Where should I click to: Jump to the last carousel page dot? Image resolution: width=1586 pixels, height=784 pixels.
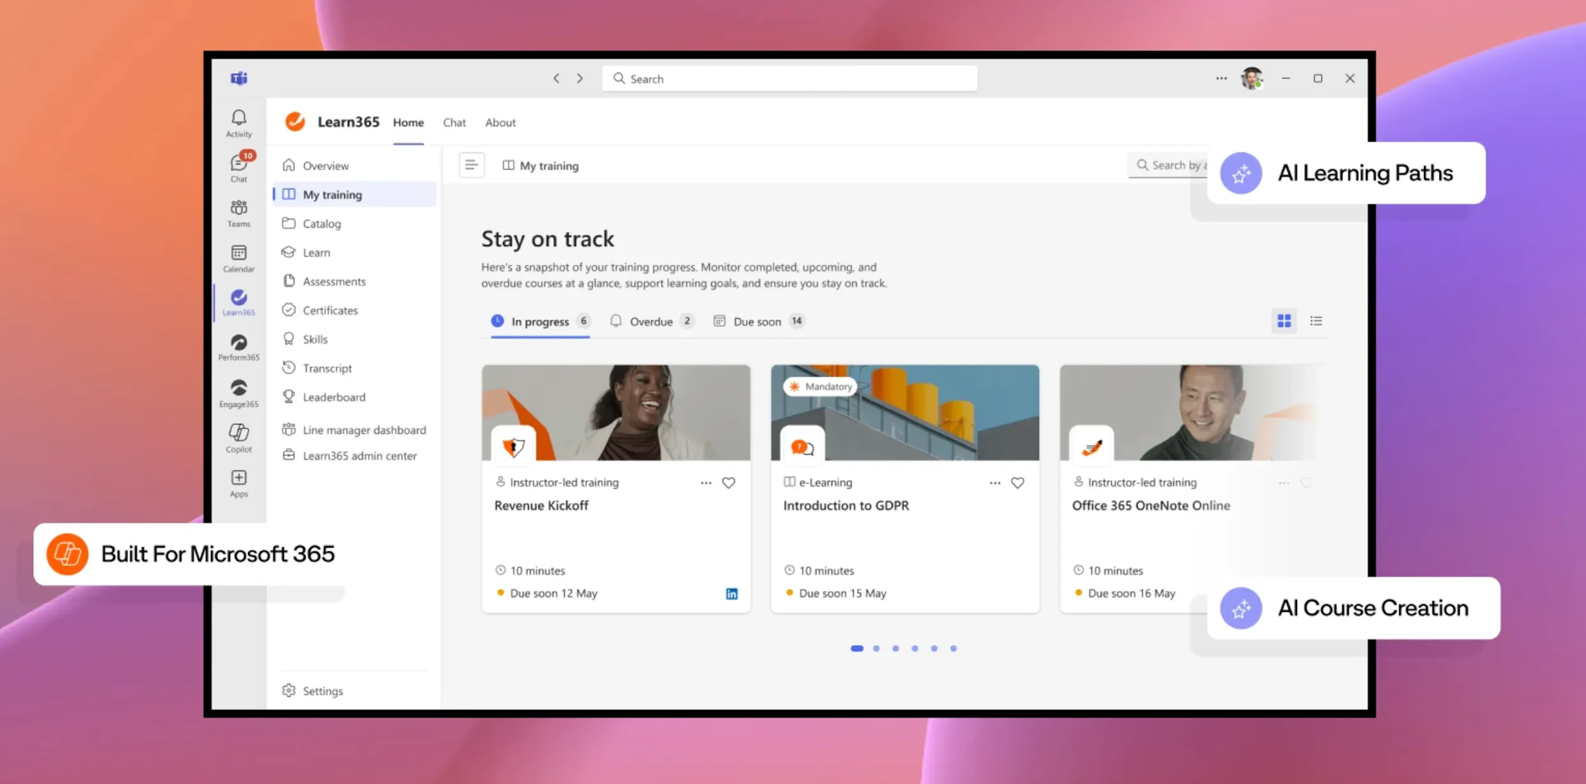pos(953,648)
